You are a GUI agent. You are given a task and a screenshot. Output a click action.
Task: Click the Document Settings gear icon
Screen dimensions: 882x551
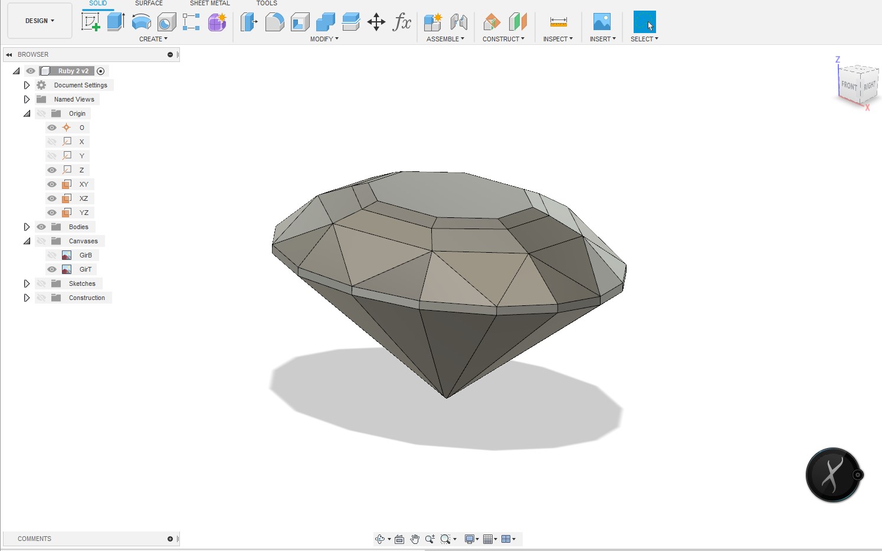[41, 85]
